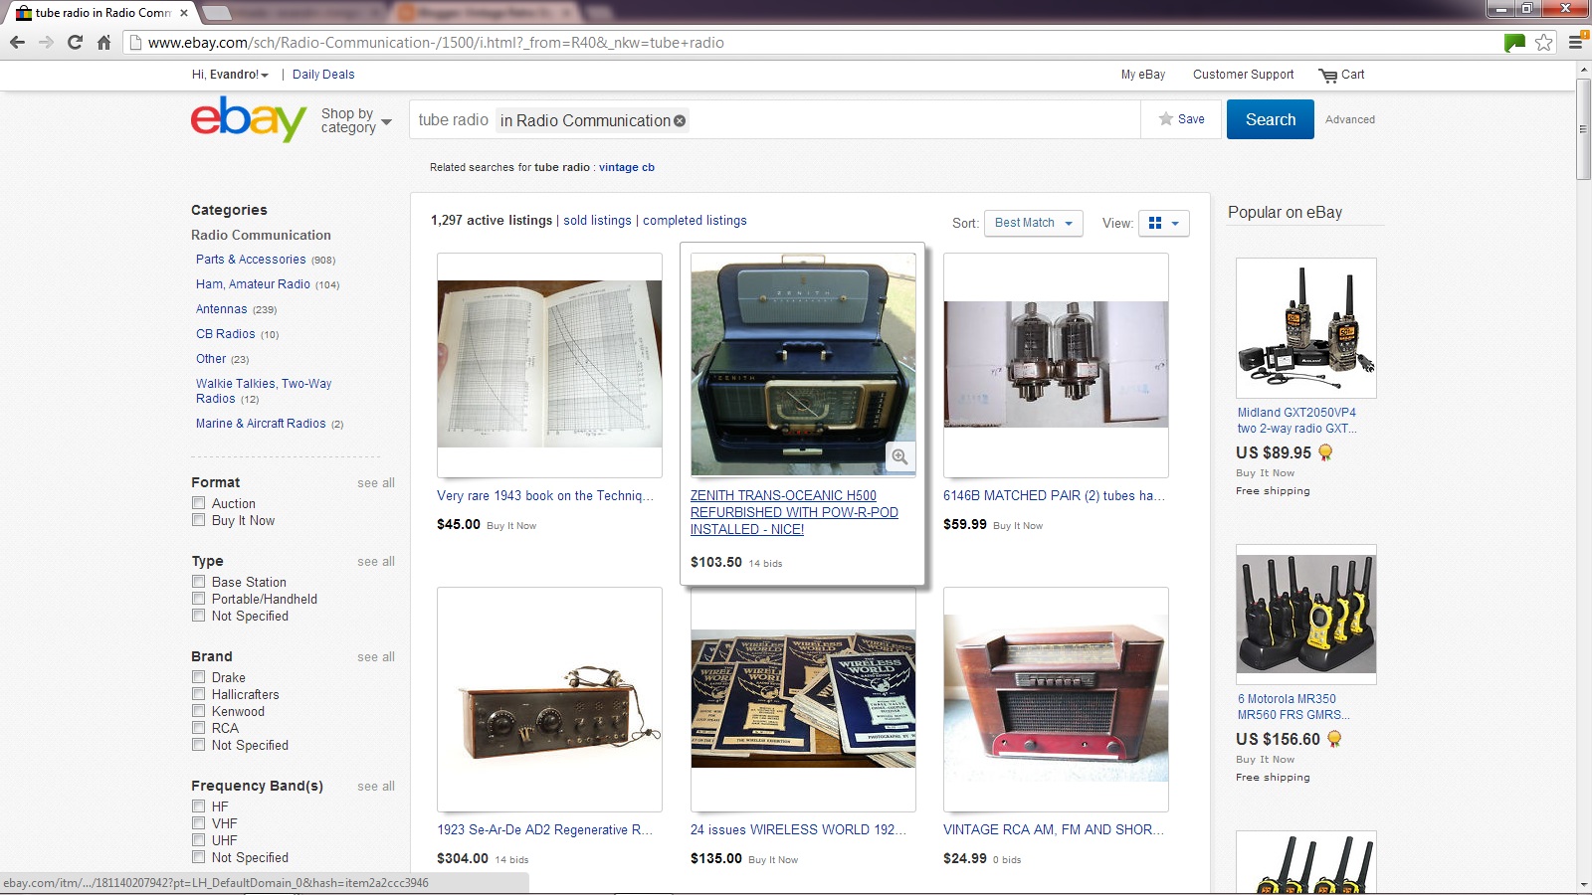Screen dimensions: 1592x895
Task: Click the scrollbar down arrow
Action: tap(1583, 885)
